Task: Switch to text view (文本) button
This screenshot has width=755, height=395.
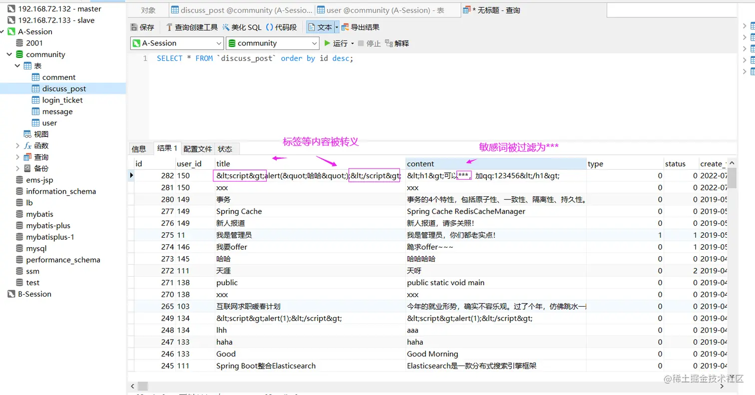Action: coord(320,27)
